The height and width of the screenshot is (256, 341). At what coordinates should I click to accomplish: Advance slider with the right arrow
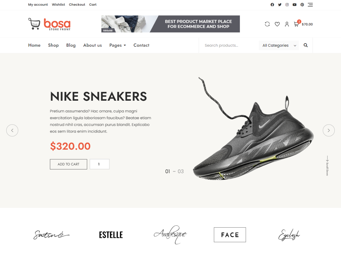tap(329, 130)
